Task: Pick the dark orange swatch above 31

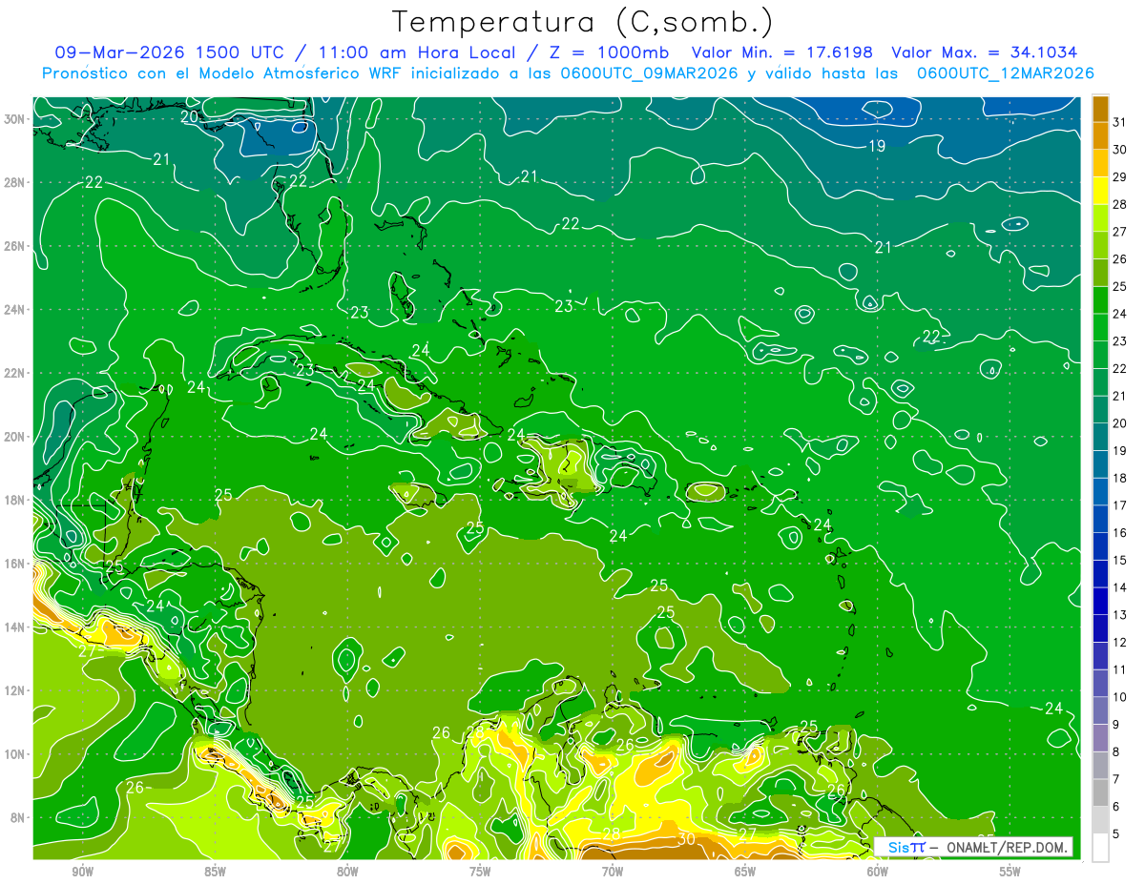Action: [x=1100, y=109]
